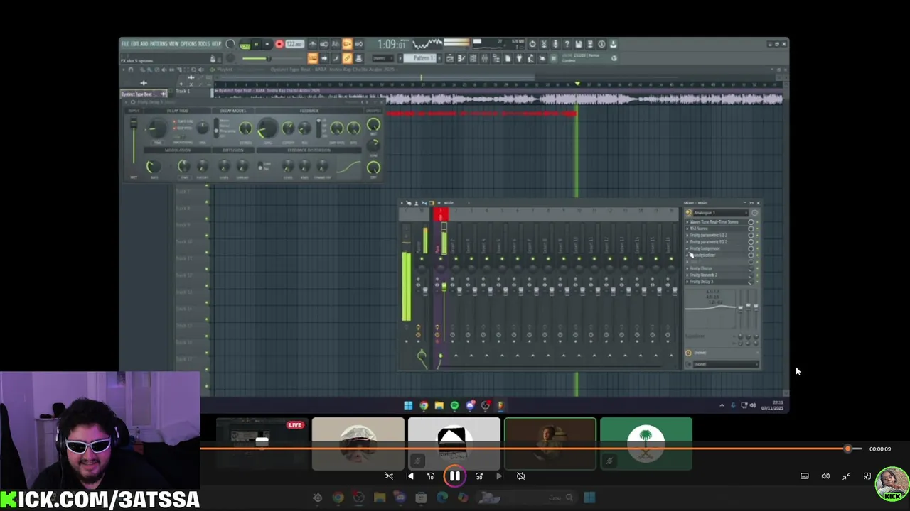Click the View playlist icon
Image resolution: width=910 pixels, height=511 pixels.
[450, 58]
